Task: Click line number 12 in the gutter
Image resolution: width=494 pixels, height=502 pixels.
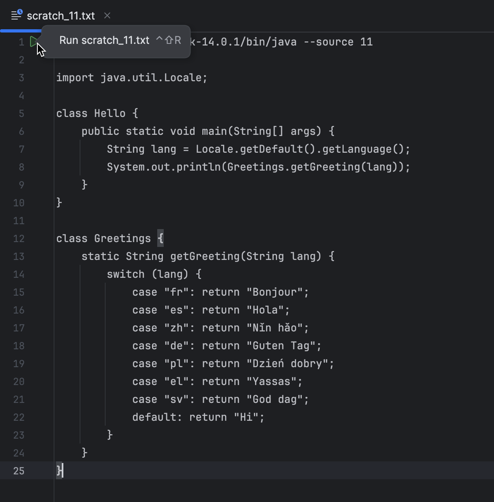Action: click(x=18, y=239)
